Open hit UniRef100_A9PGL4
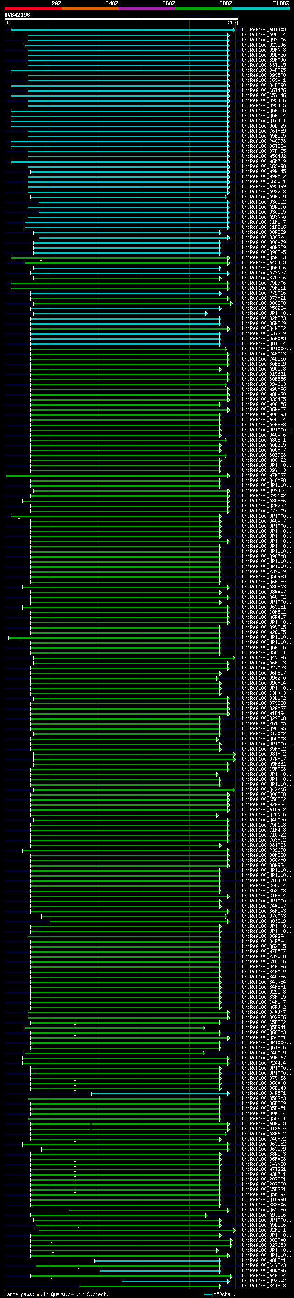The width and height of the screenshot is (294, 1298). click(264, 35)
